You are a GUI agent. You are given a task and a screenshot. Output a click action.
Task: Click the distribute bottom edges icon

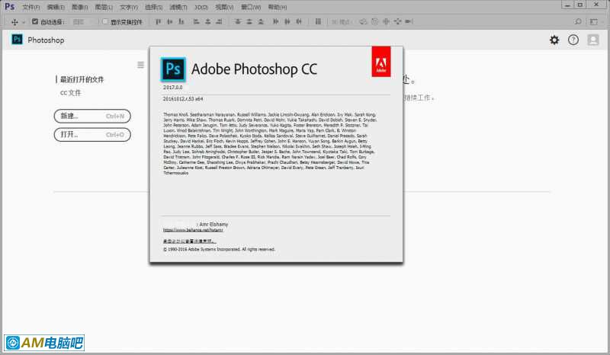(261, 22)
